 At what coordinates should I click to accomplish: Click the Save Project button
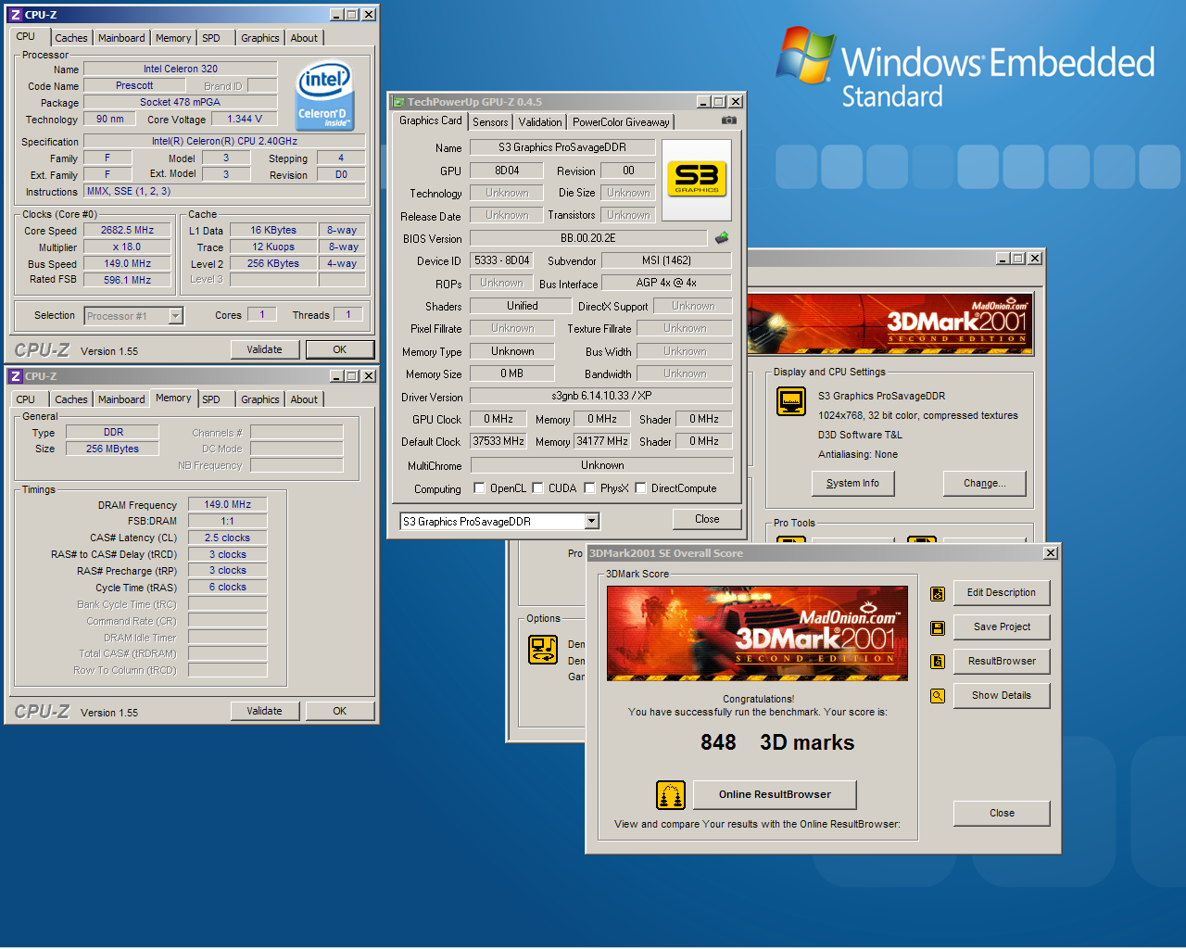tap(1002, 627)
